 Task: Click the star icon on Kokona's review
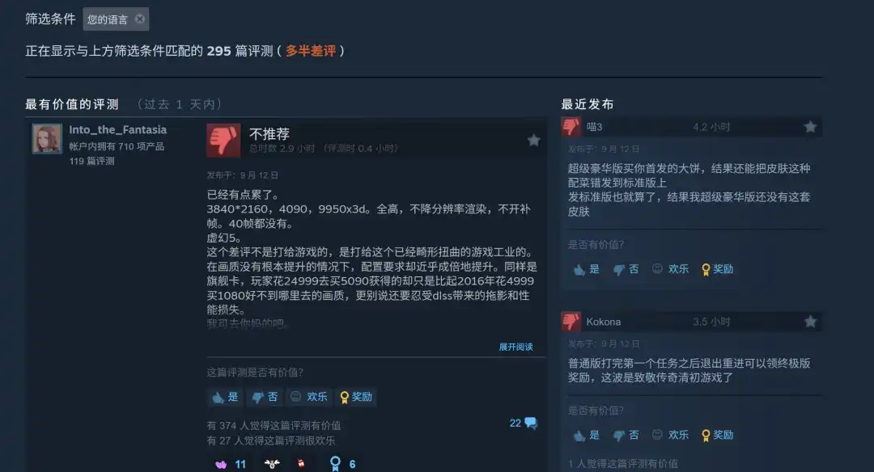pyautogui.click(x=810, y=322)
